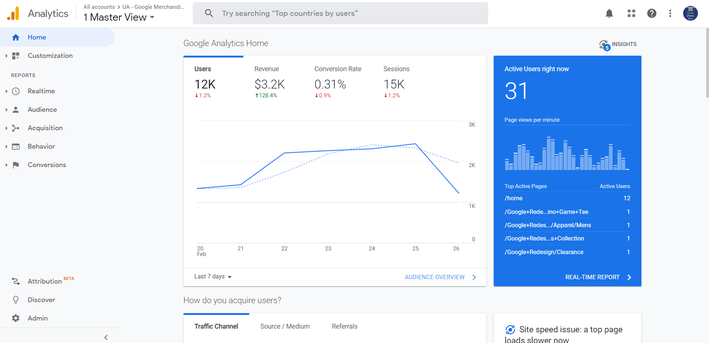Click the /Google+Redesign/Clearance page row
This screenshot has width=709, height=343.
567,252
